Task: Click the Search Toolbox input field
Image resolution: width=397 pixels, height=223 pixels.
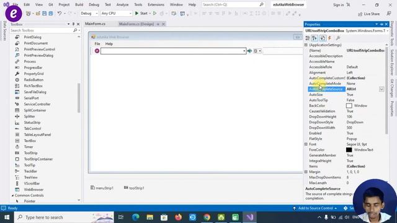Action: [x=42, y=30]
